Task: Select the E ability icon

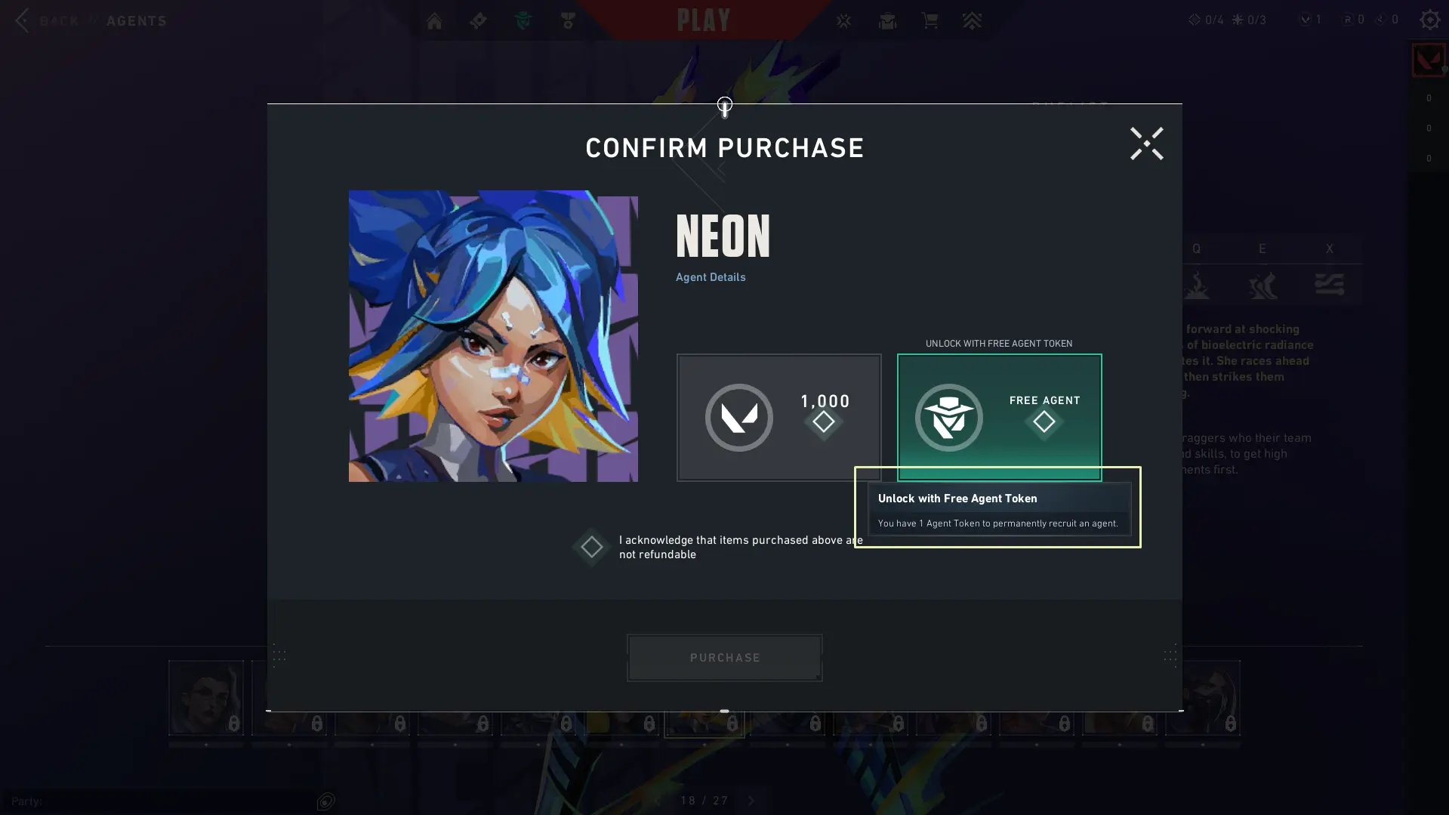Action: 1262,286
